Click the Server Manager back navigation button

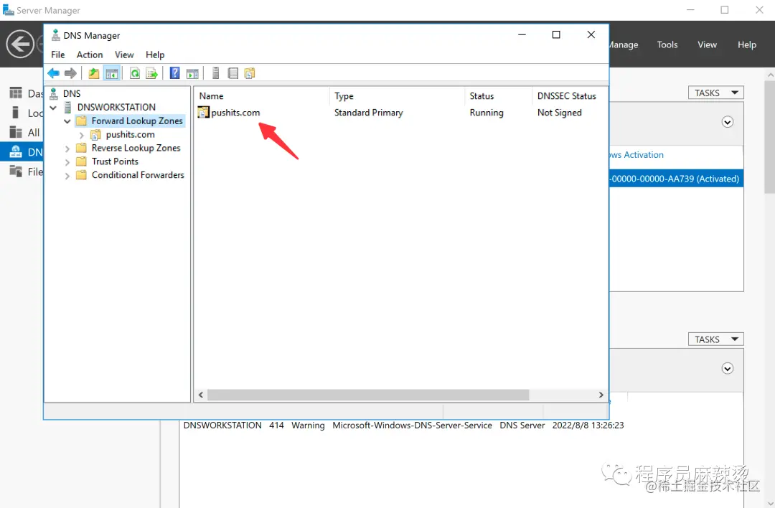20,44
